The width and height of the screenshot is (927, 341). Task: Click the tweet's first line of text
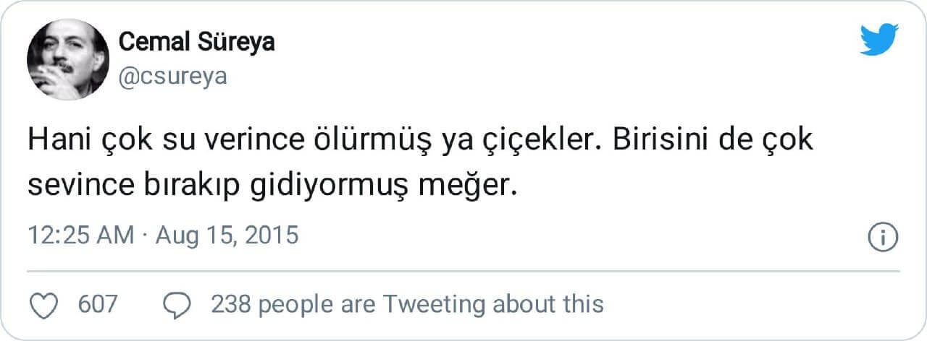point(420,140)
